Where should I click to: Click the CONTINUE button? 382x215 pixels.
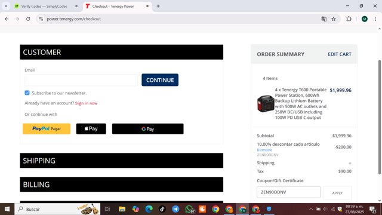160,80
